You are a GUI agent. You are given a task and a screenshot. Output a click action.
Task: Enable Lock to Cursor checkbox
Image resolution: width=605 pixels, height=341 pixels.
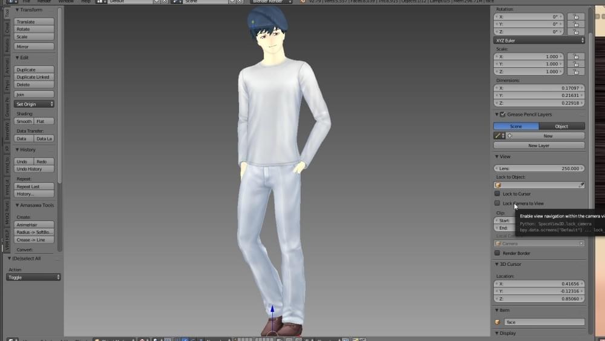pos(497,193)
